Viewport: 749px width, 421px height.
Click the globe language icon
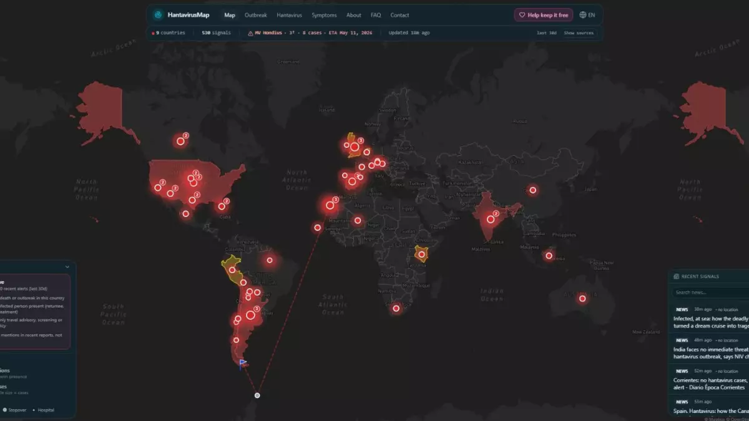(583, 15)
